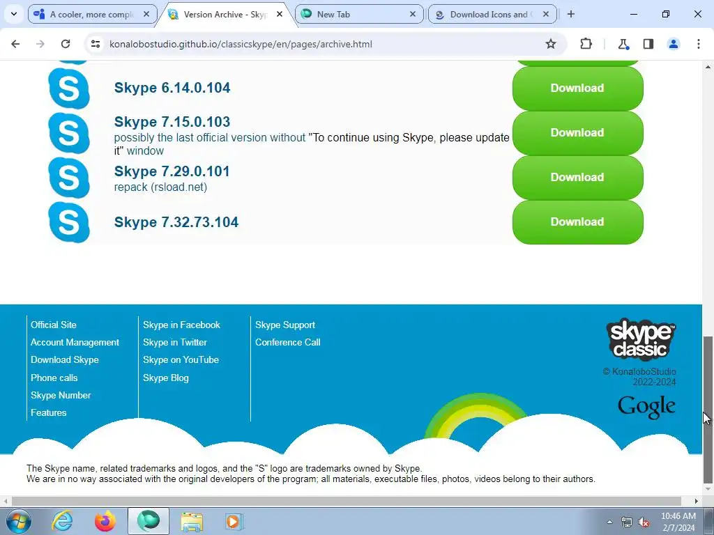Open the Official Site footer link
The height and width of the screenshot is (535, 714).
point(54,325)
